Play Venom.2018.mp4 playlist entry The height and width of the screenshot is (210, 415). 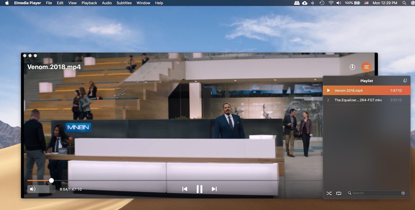pos(366,91)
